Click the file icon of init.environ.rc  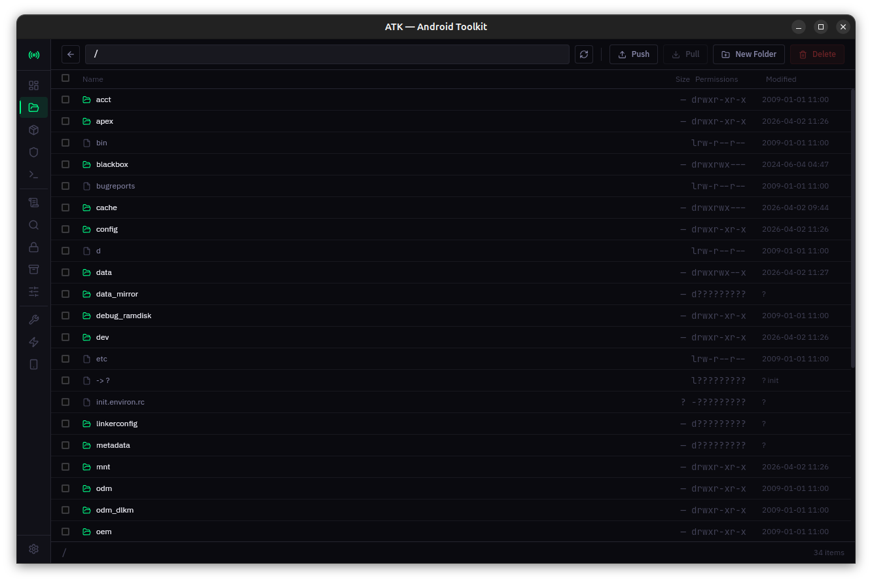(x=86, y=402)
